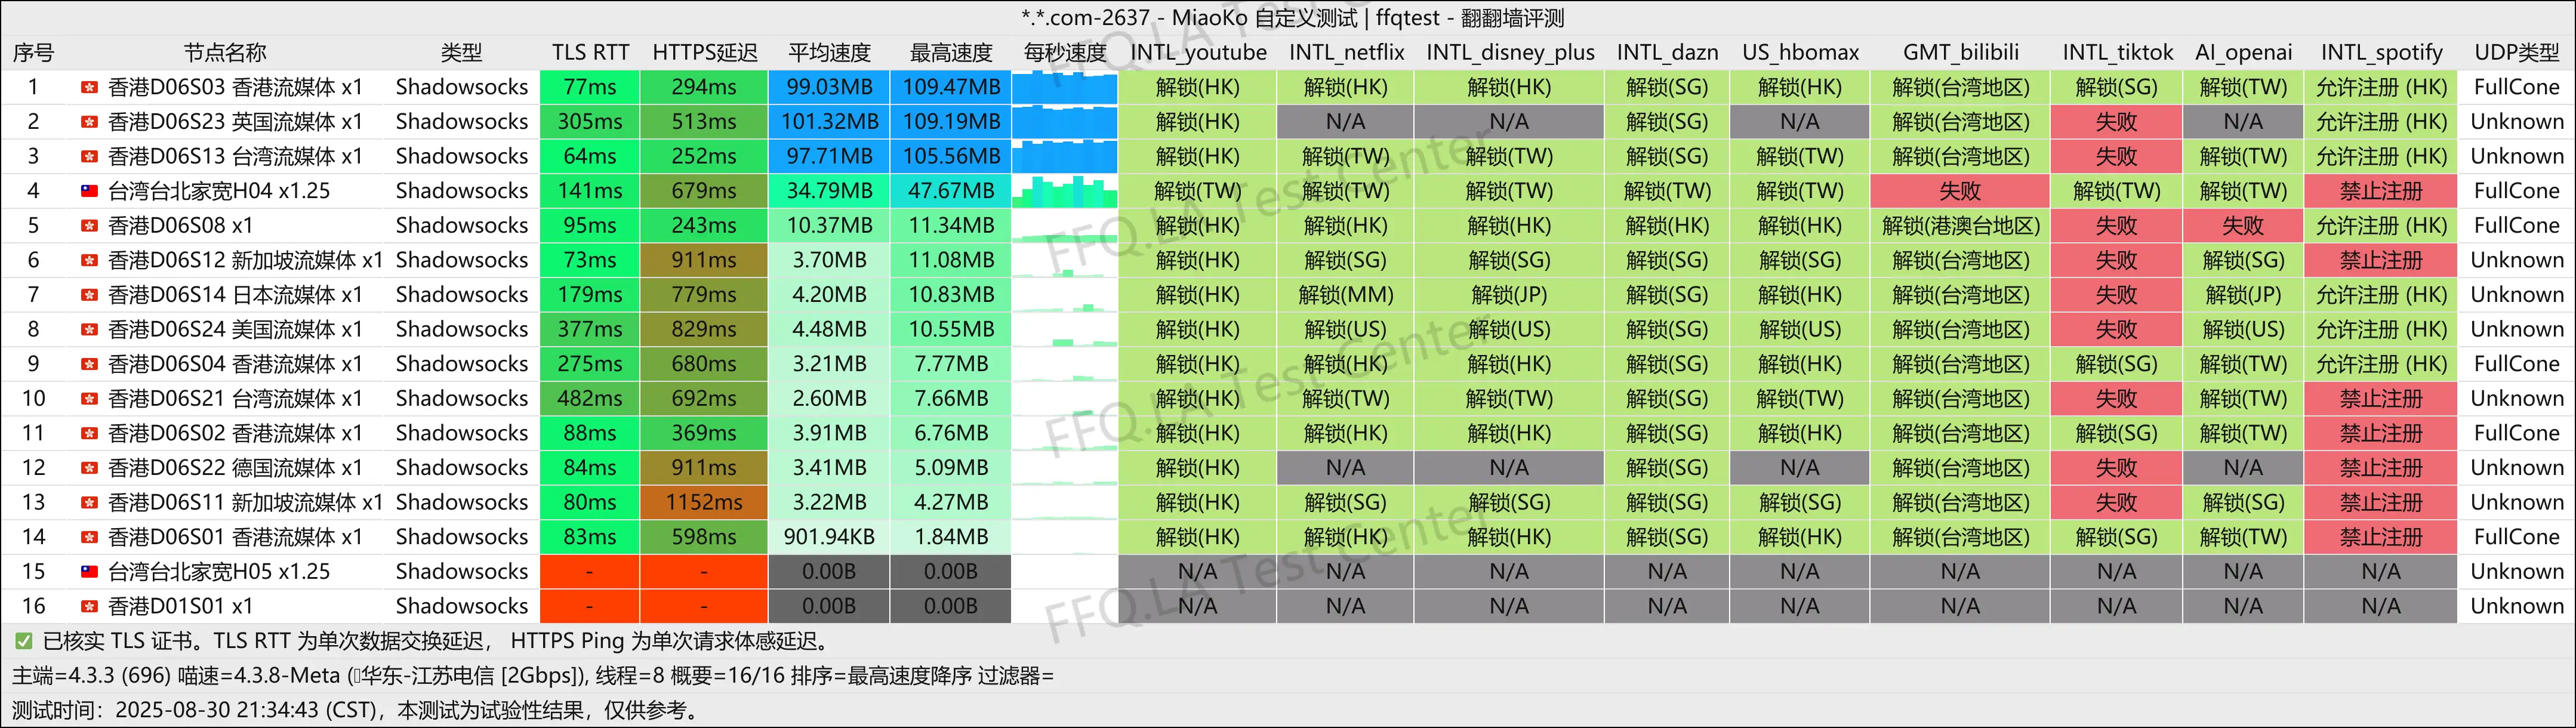Click the flag icon beside 香港D06S08 x1

pos(89,226)
